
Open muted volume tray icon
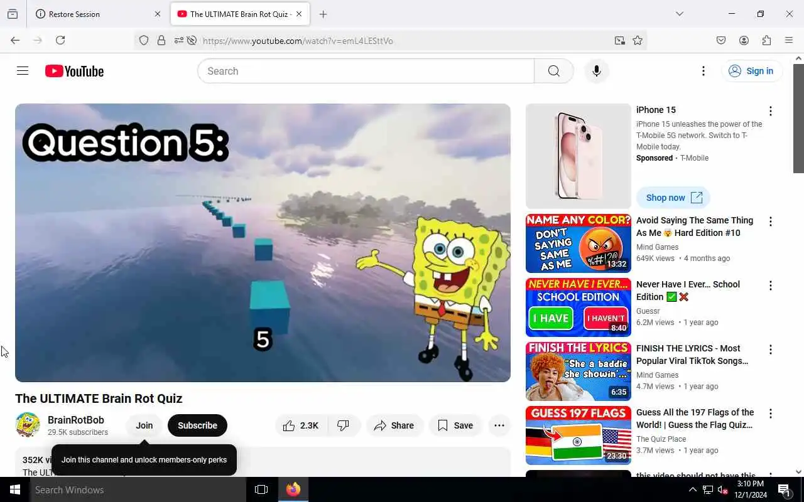[722, 489]
